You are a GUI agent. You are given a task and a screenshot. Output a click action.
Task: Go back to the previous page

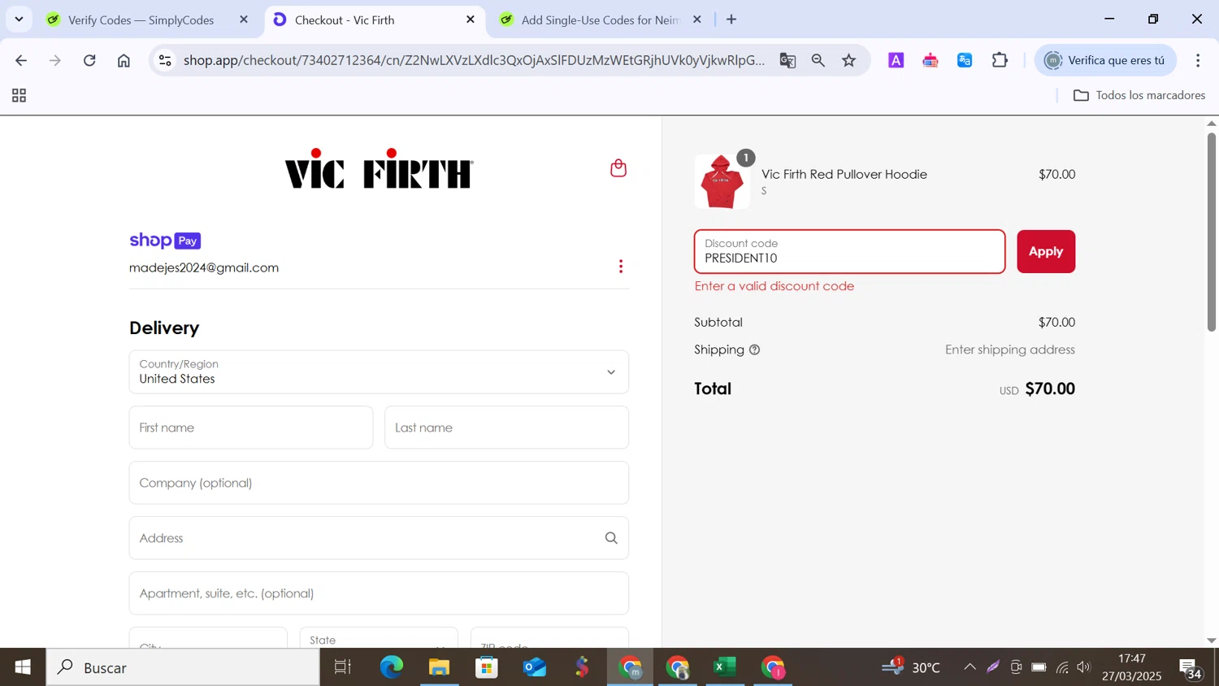click(21, 60)
